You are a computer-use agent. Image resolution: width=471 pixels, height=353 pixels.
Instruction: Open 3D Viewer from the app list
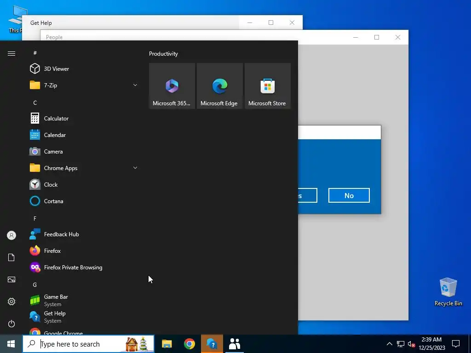pyautogui.click(x=84, y=69)
